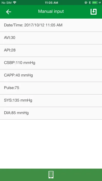Select the CAPP:40 mmHg row
This screenshot has height=181, width=102.
tap(51, 76)
